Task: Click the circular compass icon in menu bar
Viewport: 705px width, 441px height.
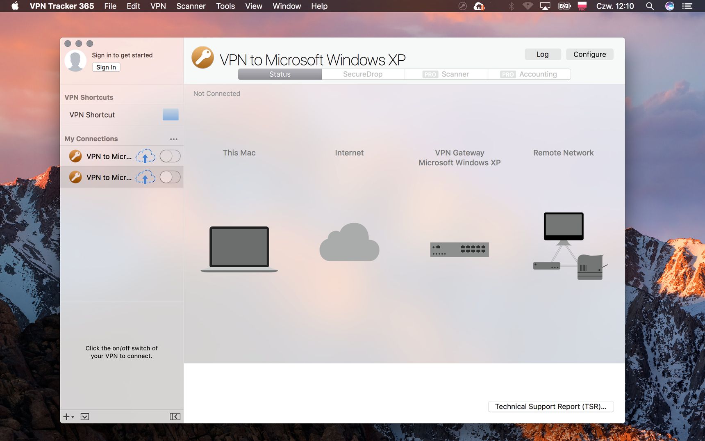Action: pyautogui.click(x=462, y=6)
